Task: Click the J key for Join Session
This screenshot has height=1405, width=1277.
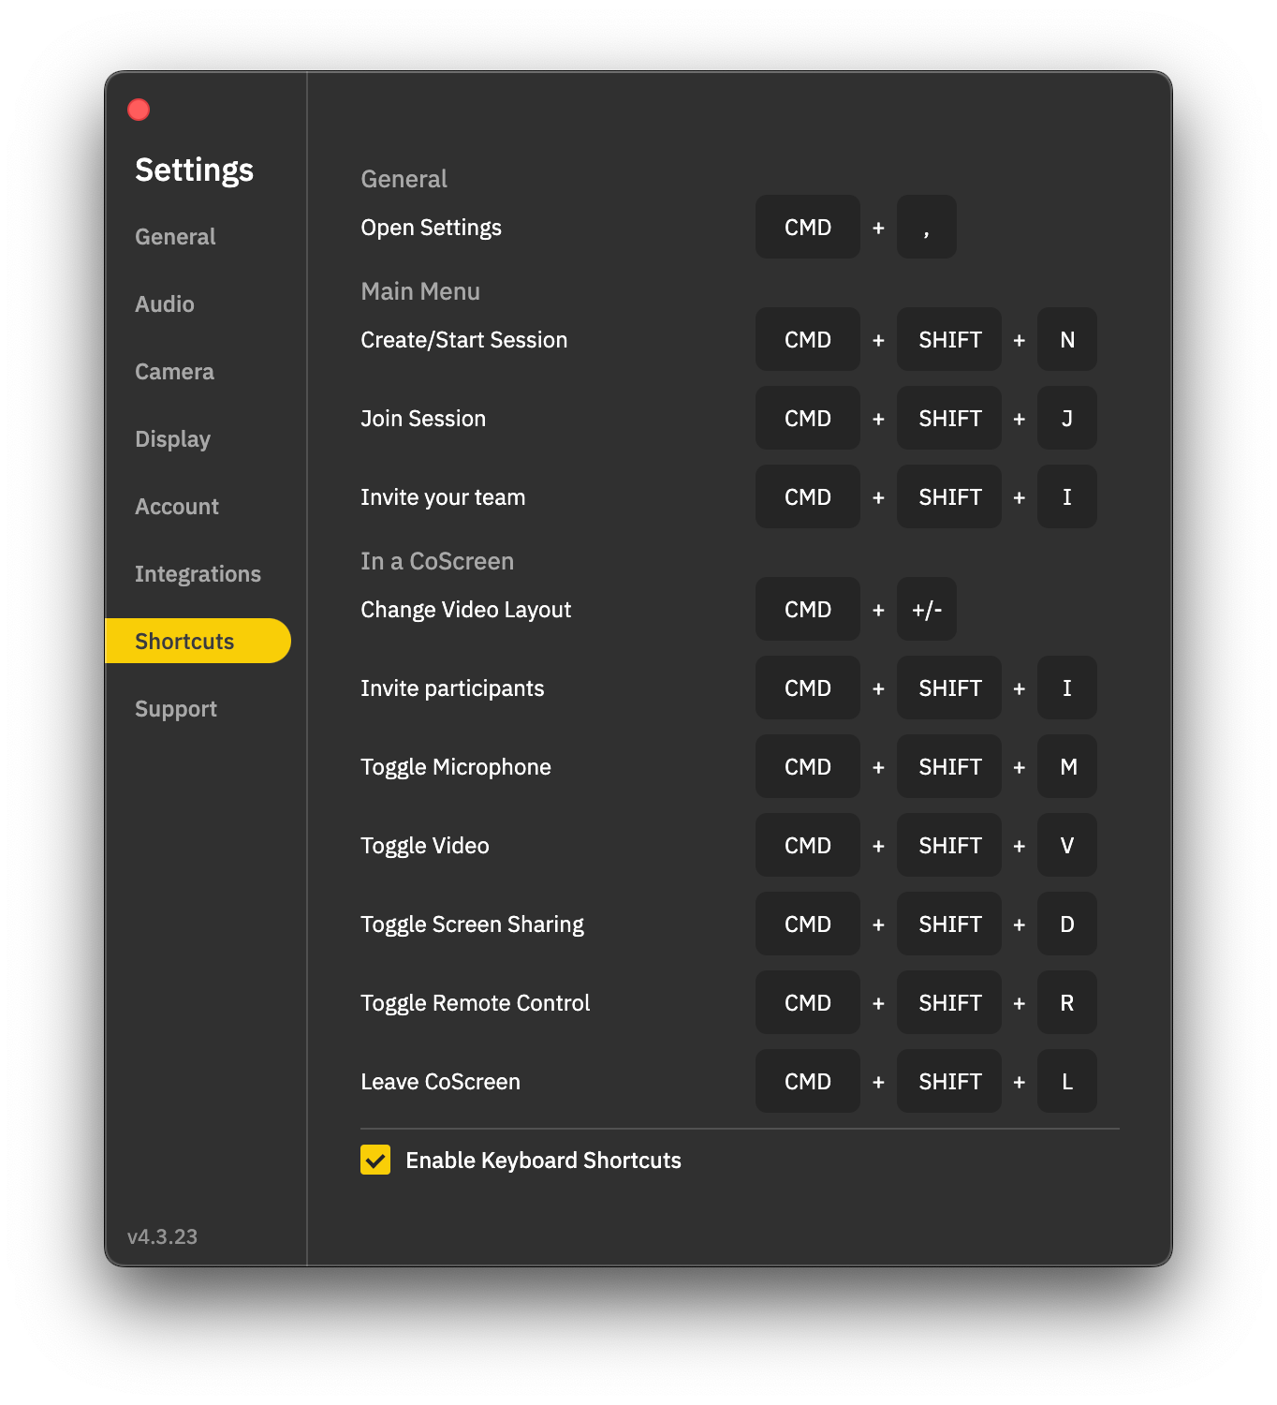Action: coord(1067,418)
